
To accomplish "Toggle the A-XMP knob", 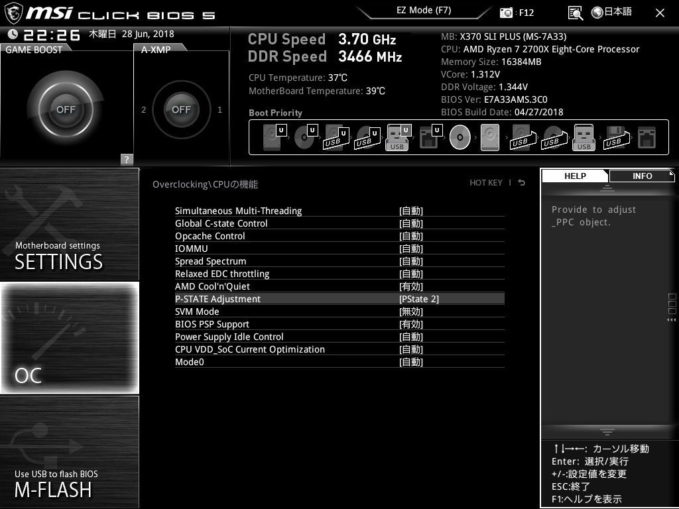I will click(181, 109).
